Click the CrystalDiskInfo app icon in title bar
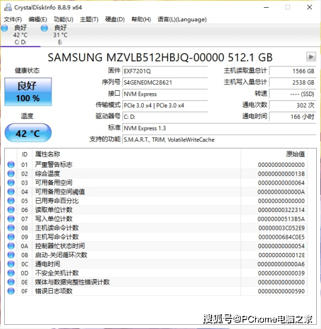The height and width of the screenshot is (329, 321). (8, 7)
